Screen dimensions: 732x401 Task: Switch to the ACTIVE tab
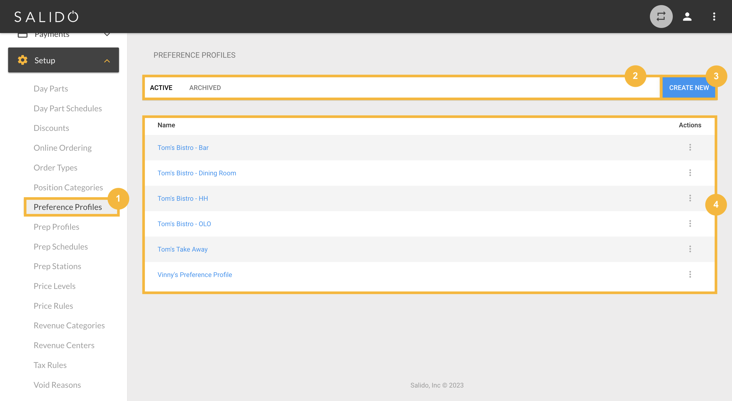pos(161,87)
